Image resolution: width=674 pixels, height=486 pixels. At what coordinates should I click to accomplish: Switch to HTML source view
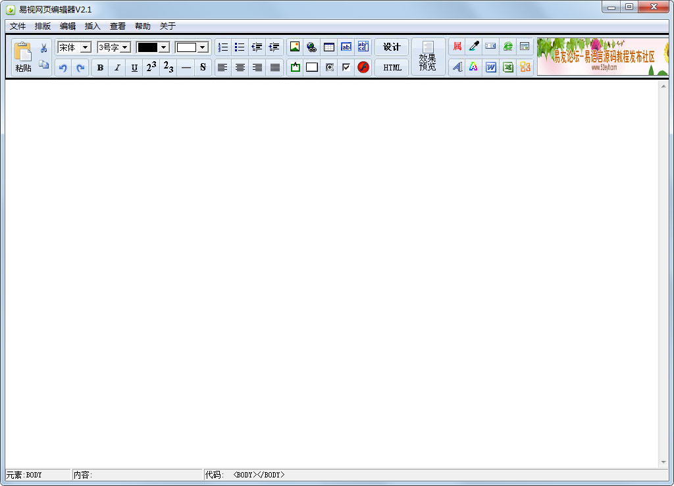(392, 68)
